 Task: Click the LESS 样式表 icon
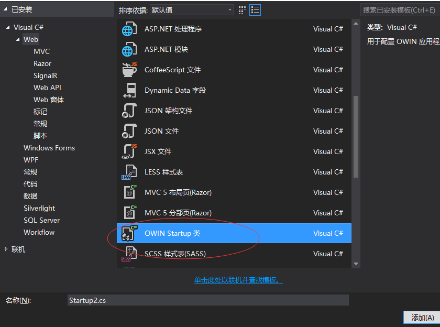coord(129,172)
